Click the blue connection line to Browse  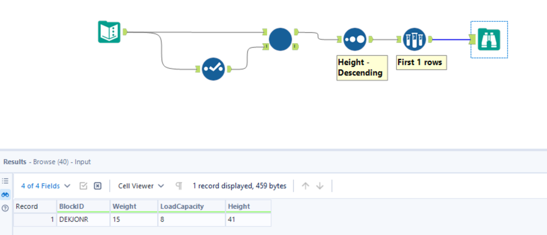pos(451,40)
